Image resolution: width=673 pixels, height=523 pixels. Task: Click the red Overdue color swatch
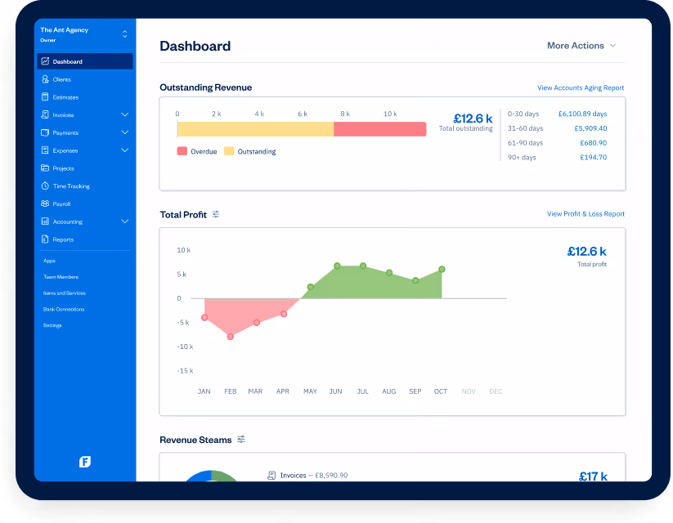tap(182, 151)
